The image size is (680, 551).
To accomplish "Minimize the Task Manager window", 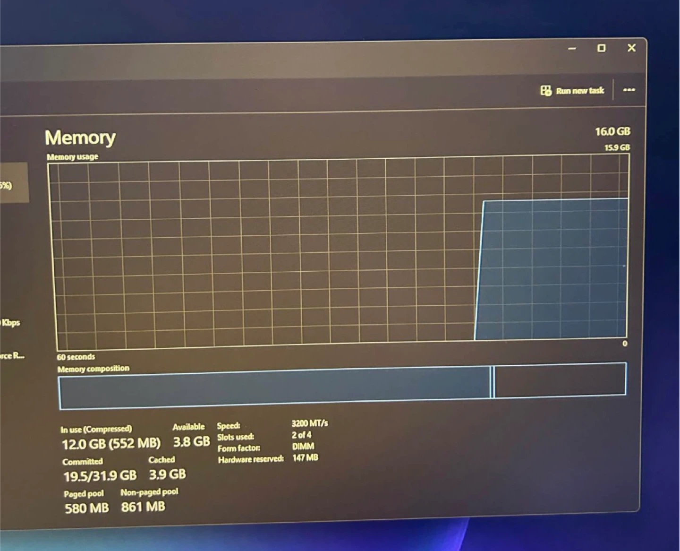I will 572,49.
